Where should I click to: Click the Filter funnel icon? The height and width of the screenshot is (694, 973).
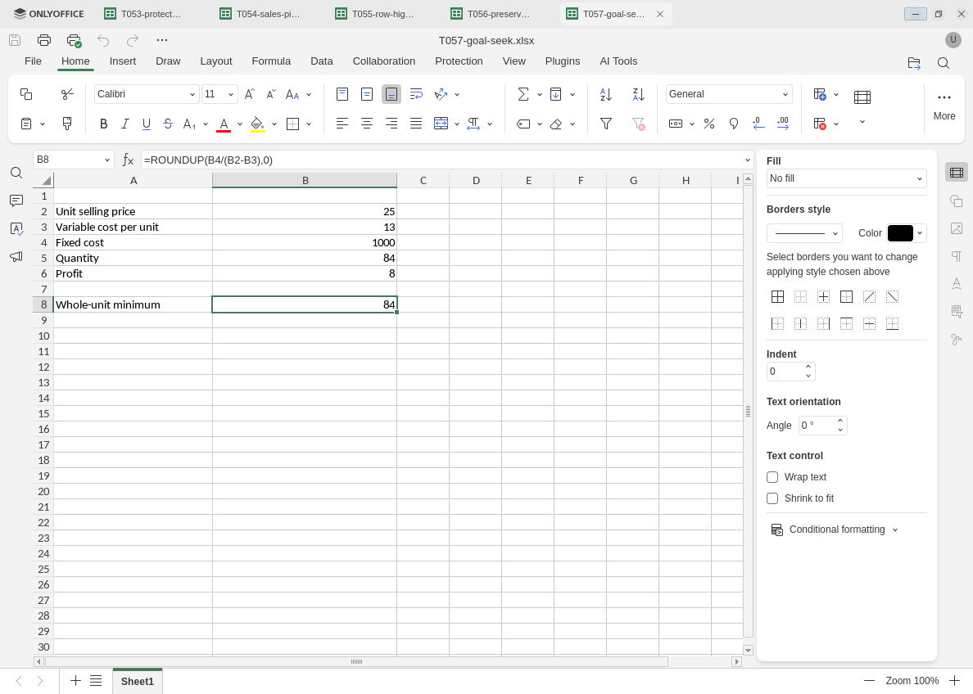tap(606, 124)
